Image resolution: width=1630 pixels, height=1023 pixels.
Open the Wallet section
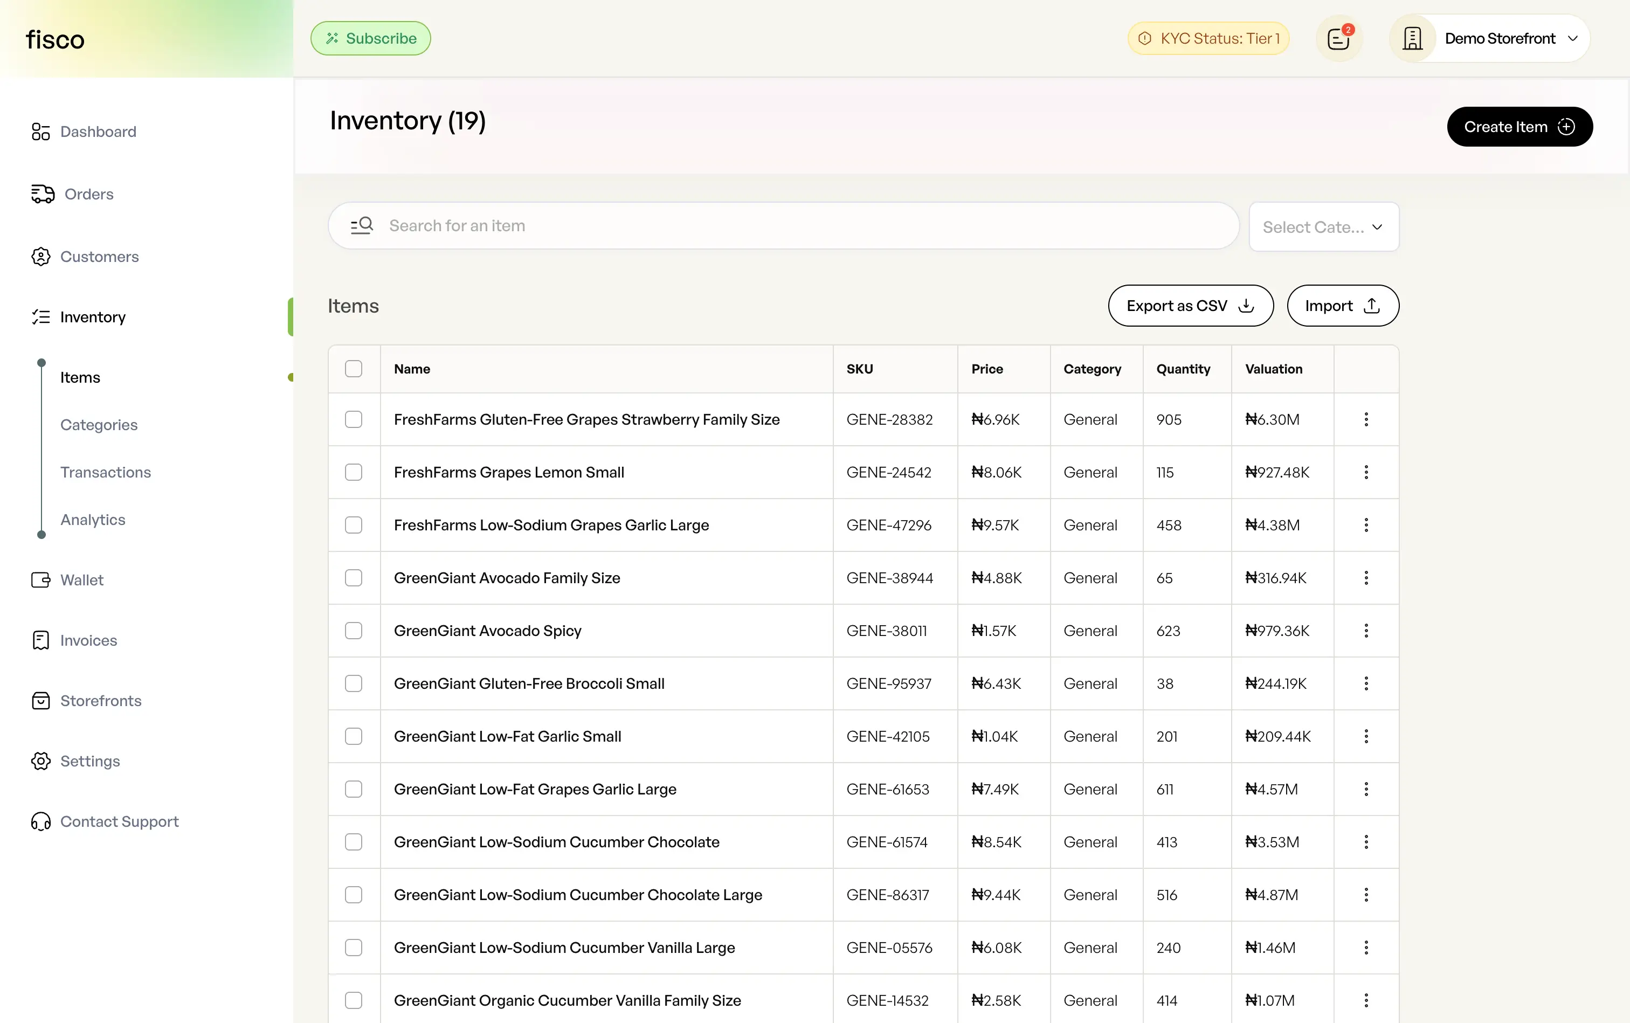[82, 580]
